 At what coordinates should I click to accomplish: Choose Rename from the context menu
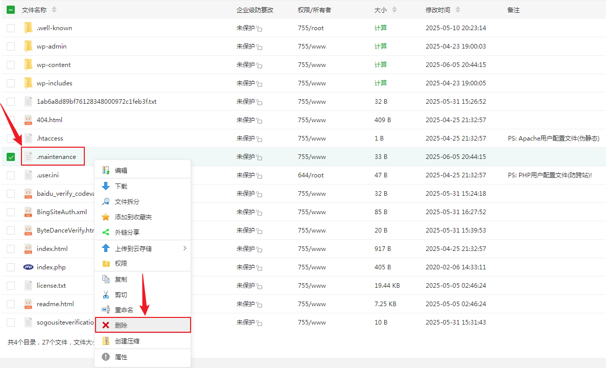point(124,310)
